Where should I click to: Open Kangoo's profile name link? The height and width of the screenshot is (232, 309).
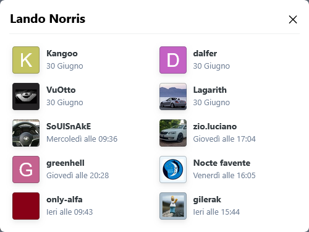coord(62,54)
